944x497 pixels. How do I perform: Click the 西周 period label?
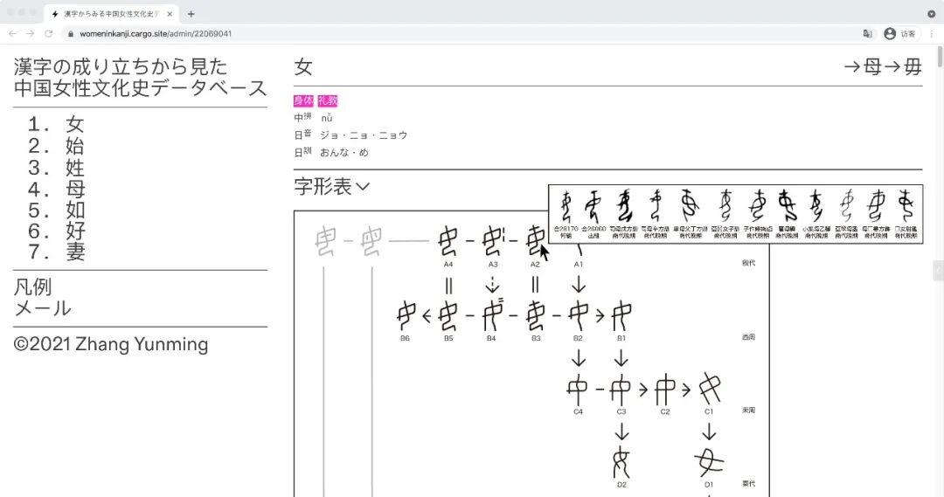748,337
